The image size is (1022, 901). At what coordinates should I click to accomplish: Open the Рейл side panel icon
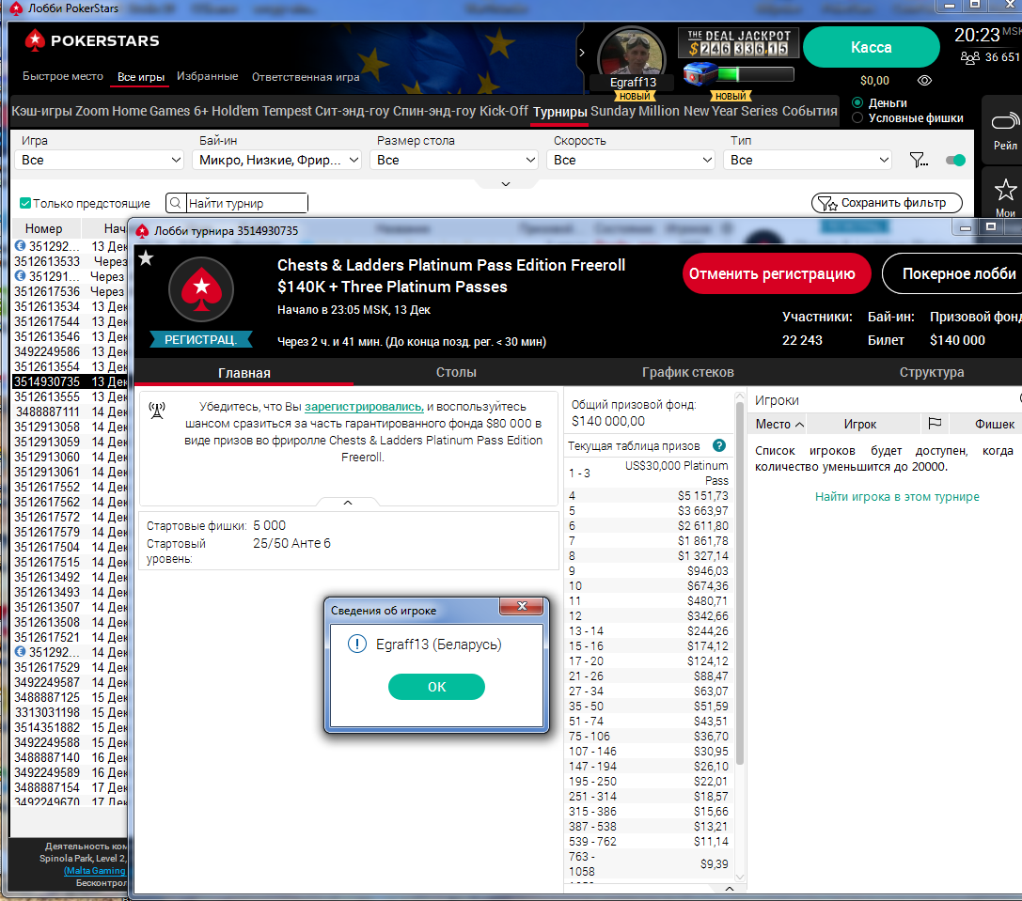pyautogui.click(x=1004, y=131)
